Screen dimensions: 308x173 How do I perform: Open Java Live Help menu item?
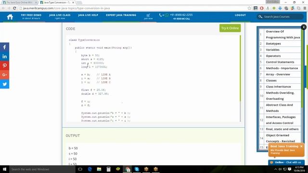pos(88,15)
